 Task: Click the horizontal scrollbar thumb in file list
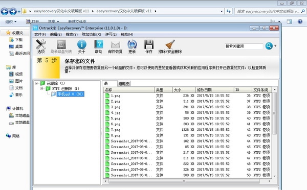(184, 181)
